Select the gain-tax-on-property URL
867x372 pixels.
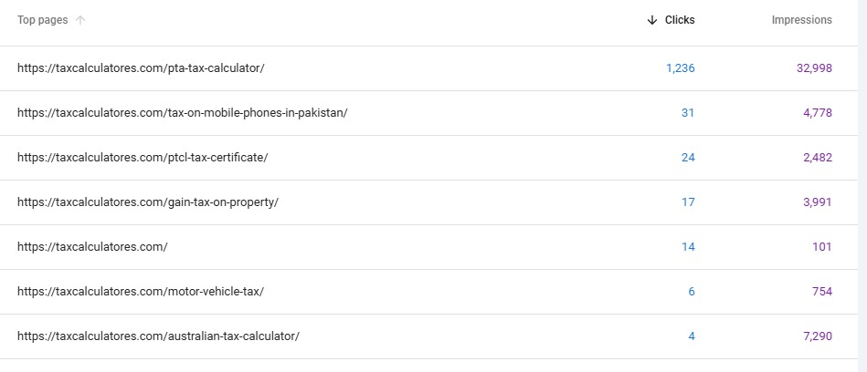tap(147, 202)
